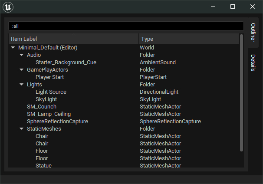Screen dimensions: 263x184
Task: Select the SM_Counch actor
Action: click(42, 107)
